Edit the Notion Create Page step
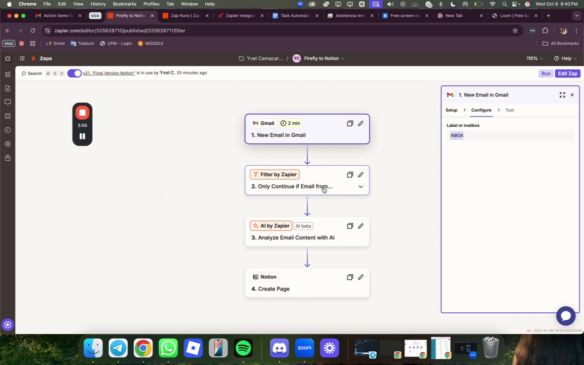This screenshot has width=584, height=365. pos(360,277)
